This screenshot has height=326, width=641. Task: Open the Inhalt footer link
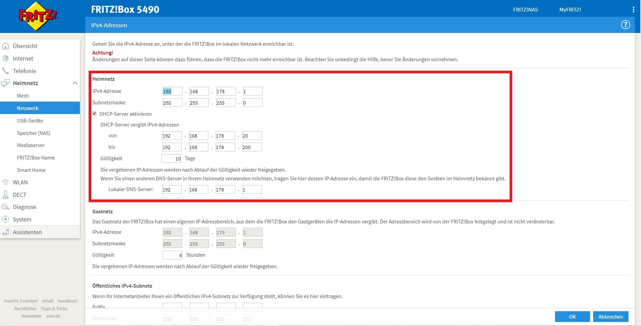[x=48, y=301]
